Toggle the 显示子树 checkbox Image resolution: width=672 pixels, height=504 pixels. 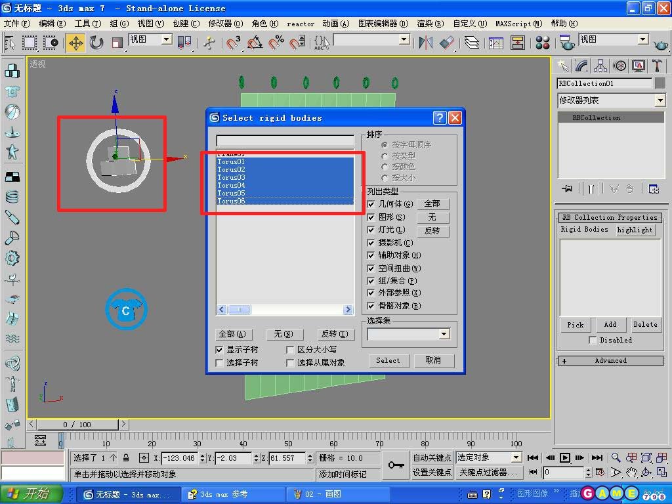click(x=220, y=350)
